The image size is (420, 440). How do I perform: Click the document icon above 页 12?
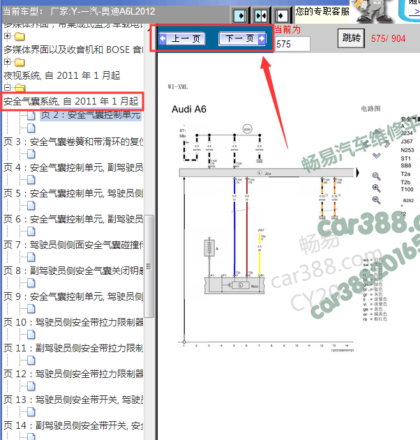click(31, 361)
